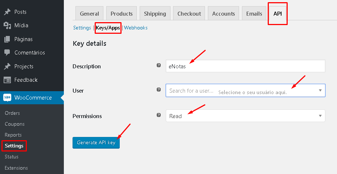337x174 pixels.
Task: Select the API tab
Action: [278, 13]
